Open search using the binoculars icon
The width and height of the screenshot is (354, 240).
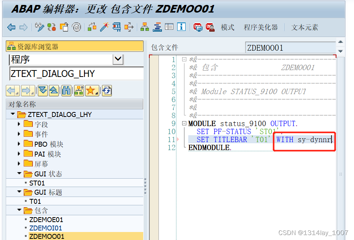pos(66,90)
